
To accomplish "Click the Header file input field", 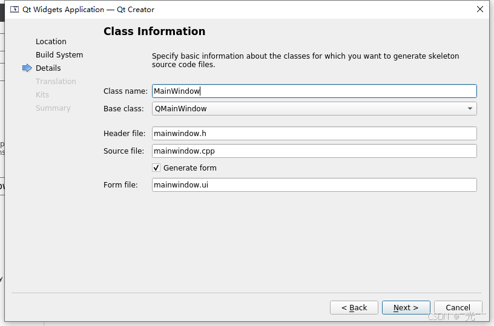I will pyautogui.click(x=314, y=134).
